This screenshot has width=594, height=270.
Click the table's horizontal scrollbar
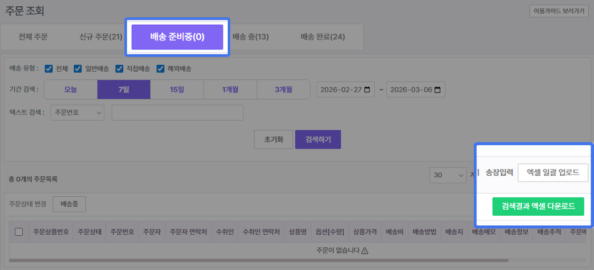pyautogui.click(x=258, y=260)
